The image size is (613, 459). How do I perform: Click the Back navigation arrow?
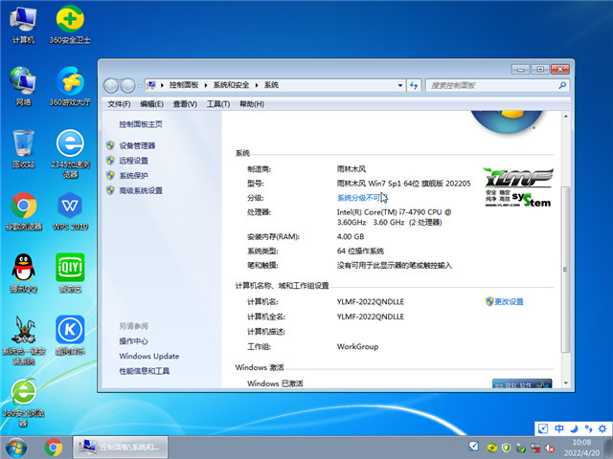pos(111,85)
